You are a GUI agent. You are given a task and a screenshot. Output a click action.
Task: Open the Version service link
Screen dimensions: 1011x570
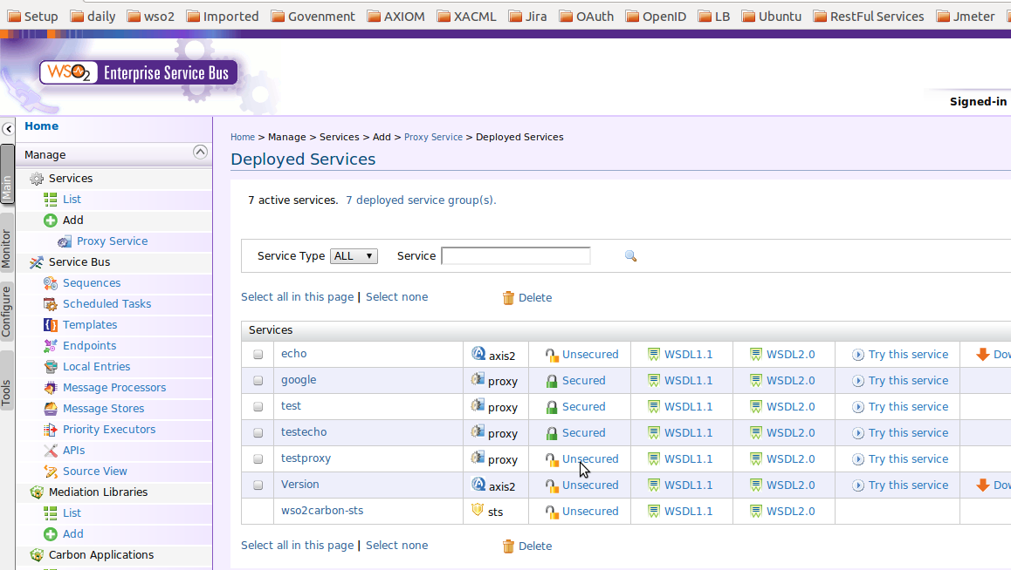tap(299, 485)
